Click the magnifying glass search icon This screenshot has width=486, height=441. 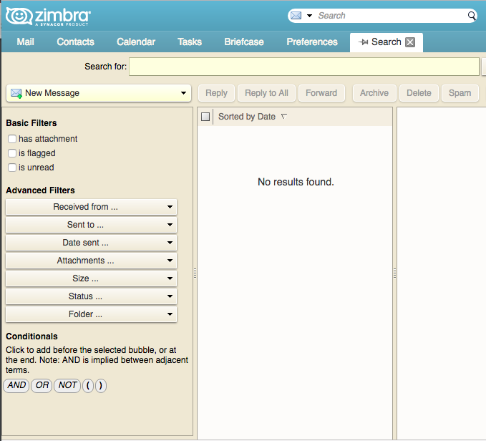pyautogui.click(x=472, y=16)
